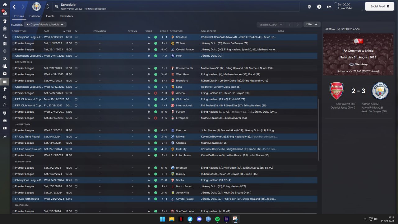Viewport: 398px width, 224px height.
Task: Open the FM menu logo
Action: pyautogui.click(x=329, y=7)
